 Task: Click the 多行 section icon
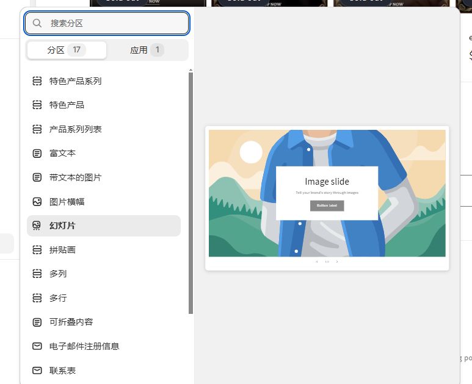coord(37,298)
